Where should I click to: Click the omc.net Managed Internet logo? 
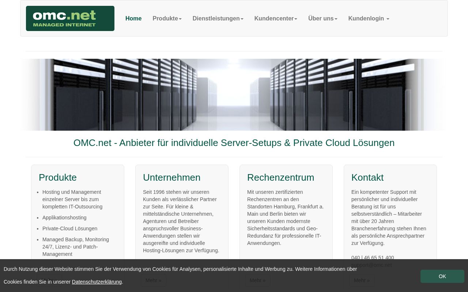(70, 18)
